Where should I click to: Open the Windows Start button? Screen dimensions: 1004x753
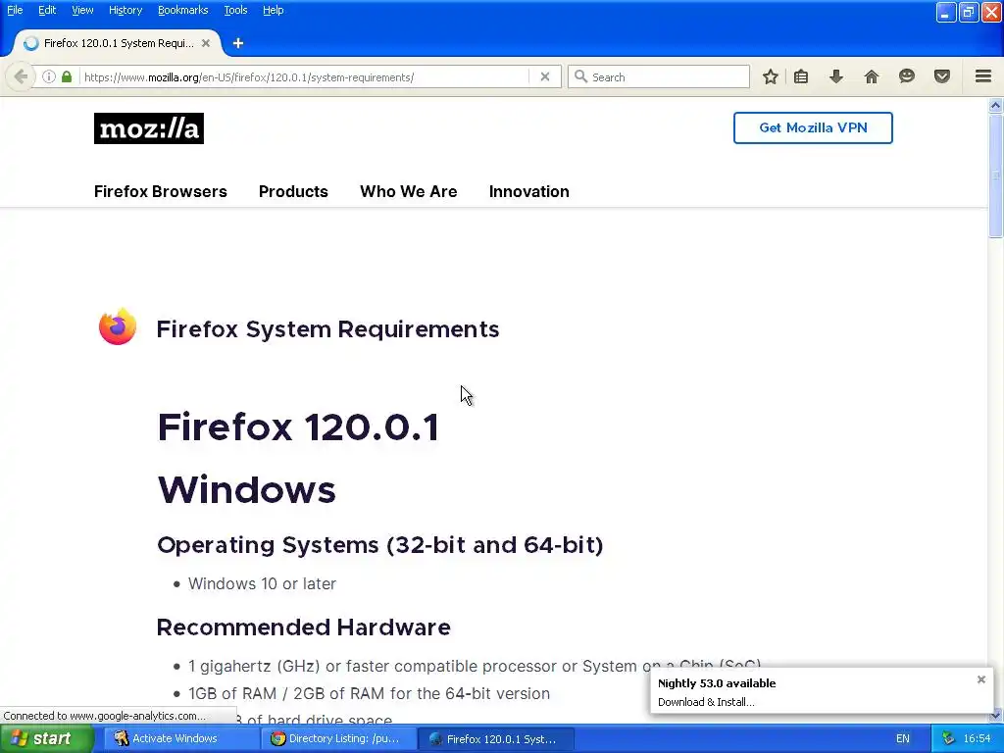point(47,738)
